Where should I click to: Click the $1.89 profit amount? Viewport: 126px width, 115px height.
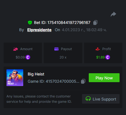coord(100,57)
